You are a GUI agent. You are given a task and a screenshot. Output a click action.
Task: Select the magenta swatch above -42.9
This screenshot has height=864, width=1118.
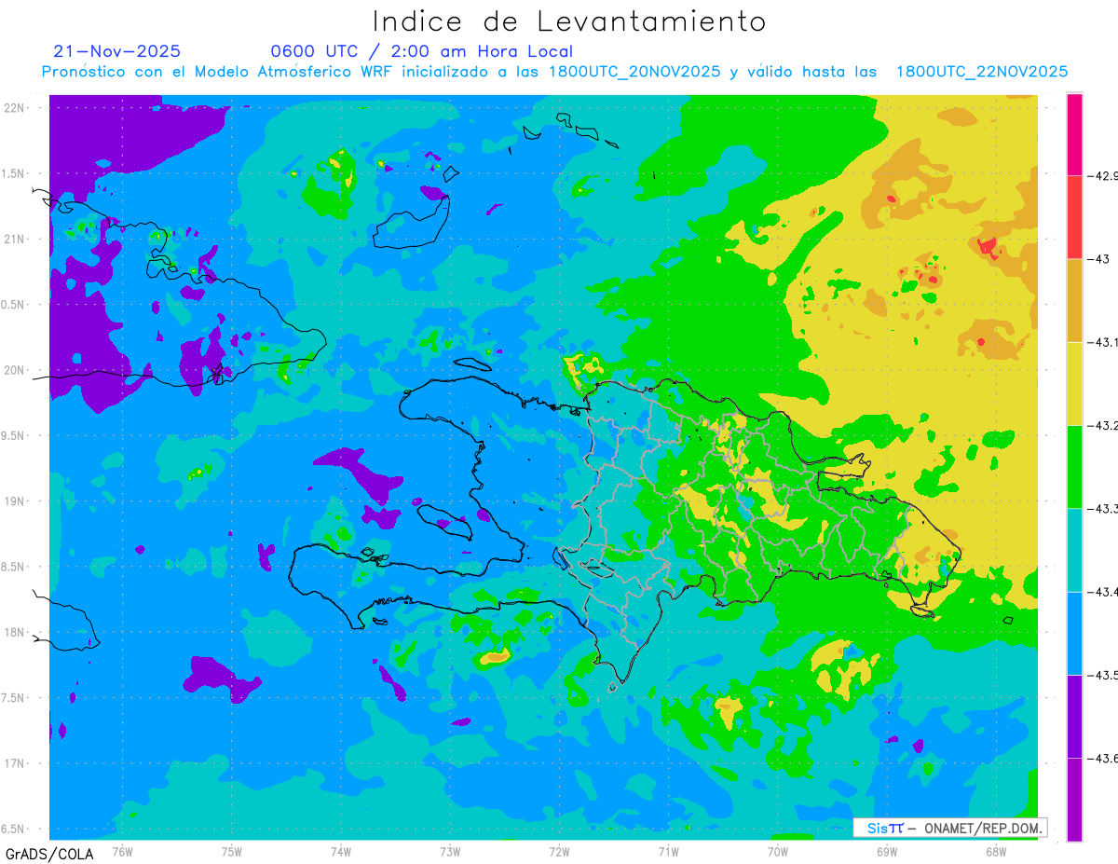[x=1074, y=134]
